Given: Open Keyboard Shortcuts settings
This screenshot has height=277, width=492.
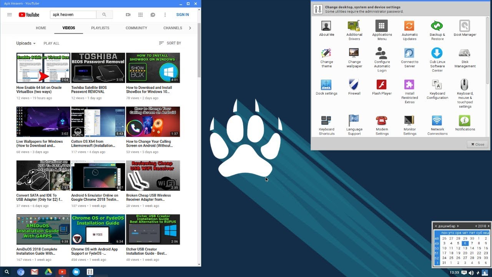Looking at the screenshot, I should pos(326,125).
